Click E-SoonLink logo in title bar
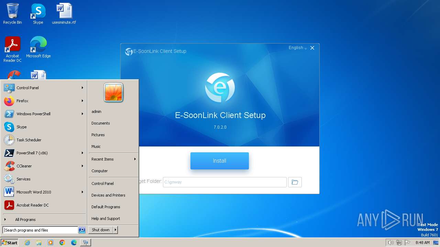 coord(129,51)
